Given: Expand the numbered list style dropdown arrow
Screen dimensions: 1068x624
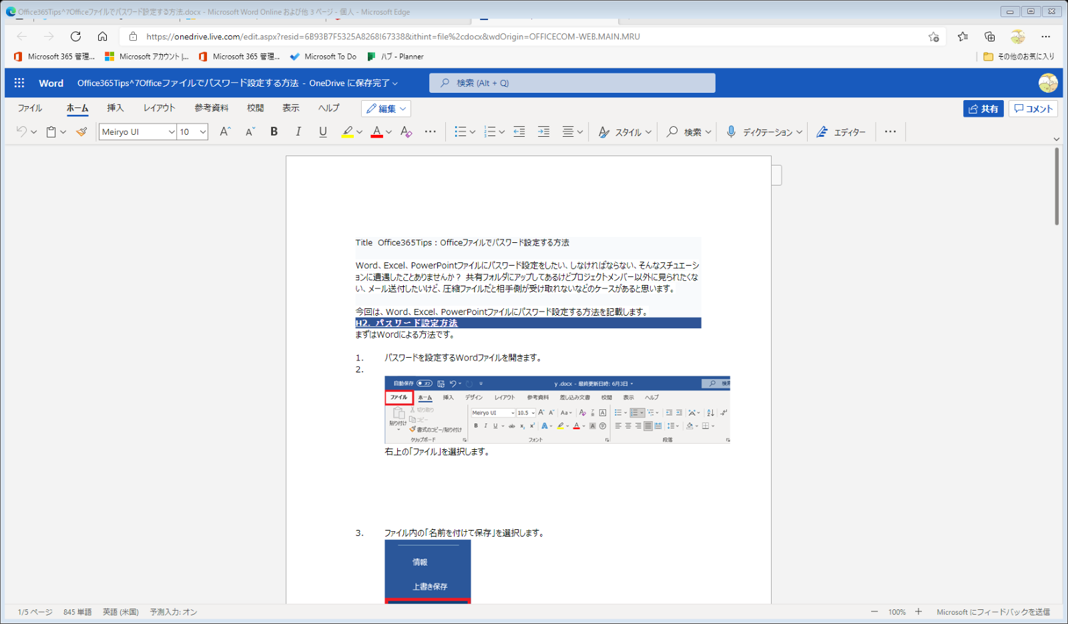Looking at the screenshot, I should click(x=502, y=132).
